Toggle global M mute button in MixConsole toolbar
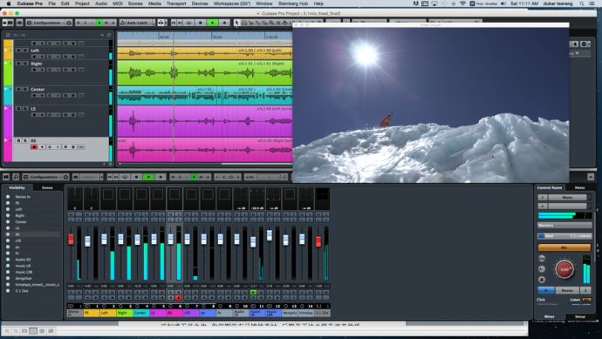602x339 pixels. point(173,177)
